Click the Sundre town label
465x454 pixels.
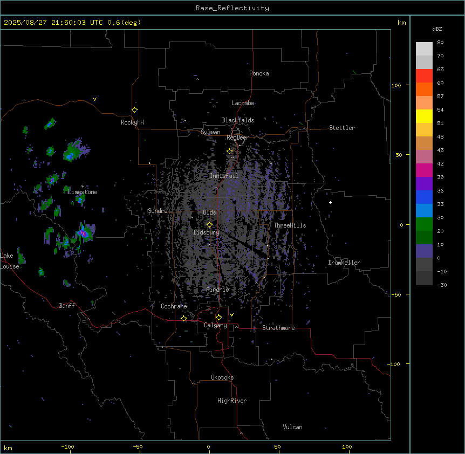point(158,211)
